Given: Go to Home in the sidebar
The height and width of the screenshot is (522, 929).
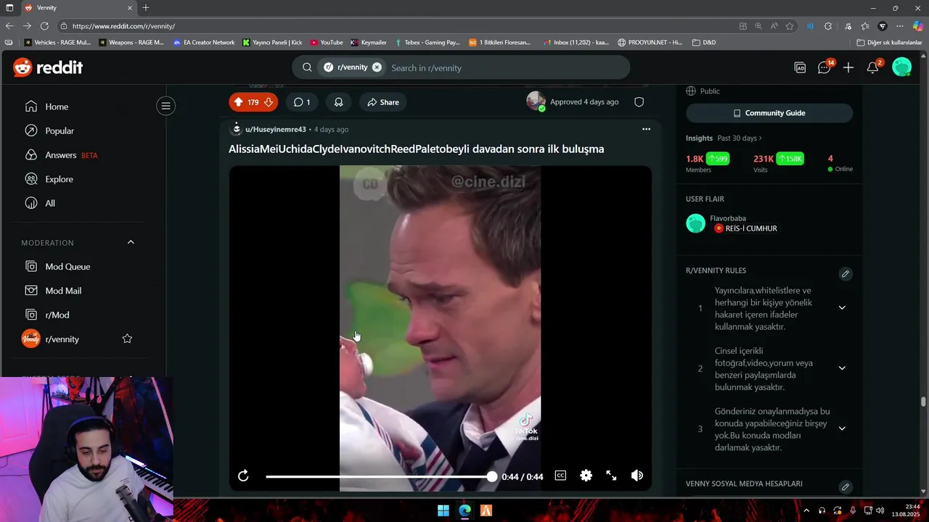Looking at the screenshot, I should coord(57,107).
